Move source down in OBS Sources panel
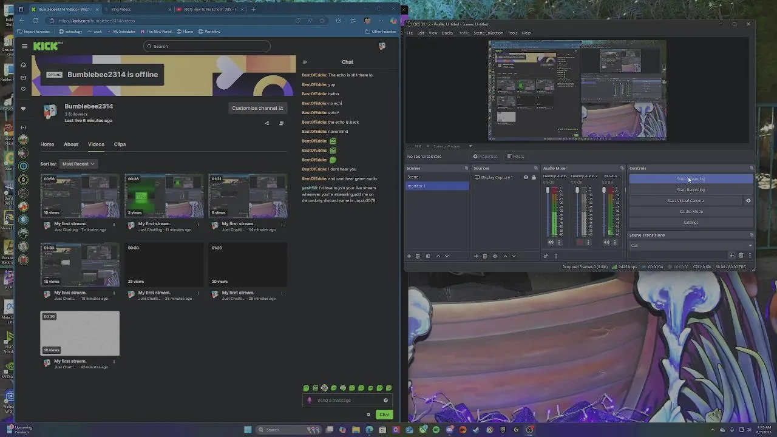Viewport: 777px width, 437px height. 514,256
